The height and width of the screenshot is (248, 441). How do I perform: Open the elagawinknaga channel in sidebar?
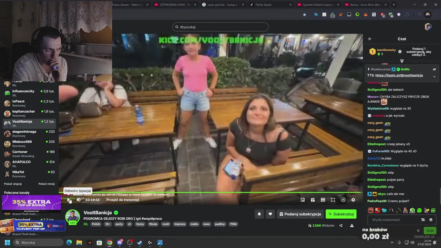[x=29, y=134]
